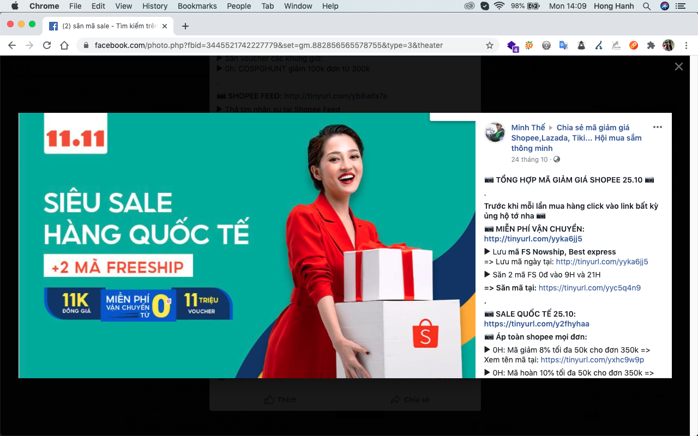Screen dimensions: 698x436
Task: Click the public audience globe icon
Action: click(x=556, y=160)
